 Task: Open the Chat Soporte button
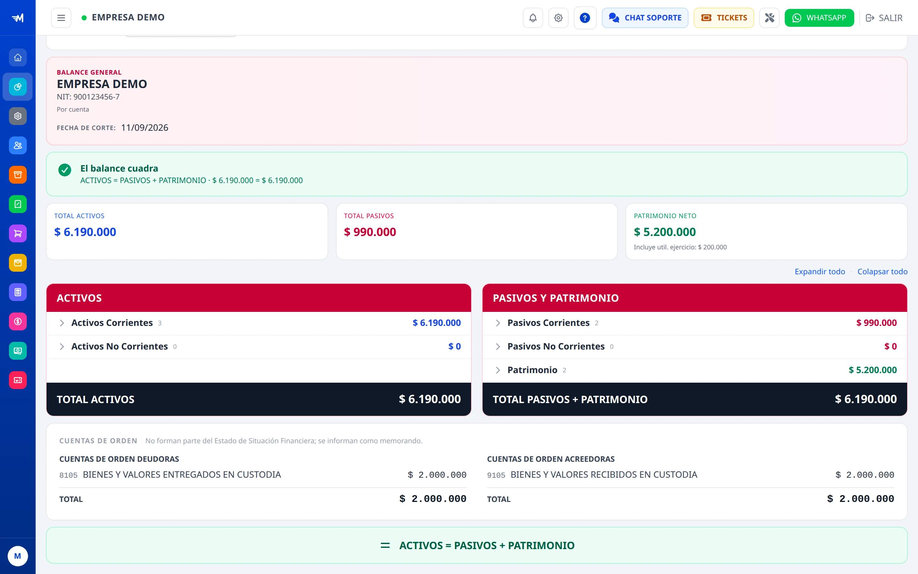pyautogui.click(x=645, y=18)
